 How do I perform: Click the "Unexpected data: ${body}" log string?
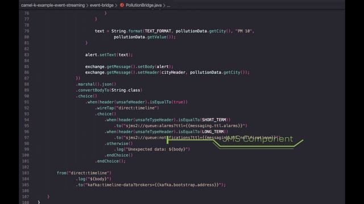point(157,150)
